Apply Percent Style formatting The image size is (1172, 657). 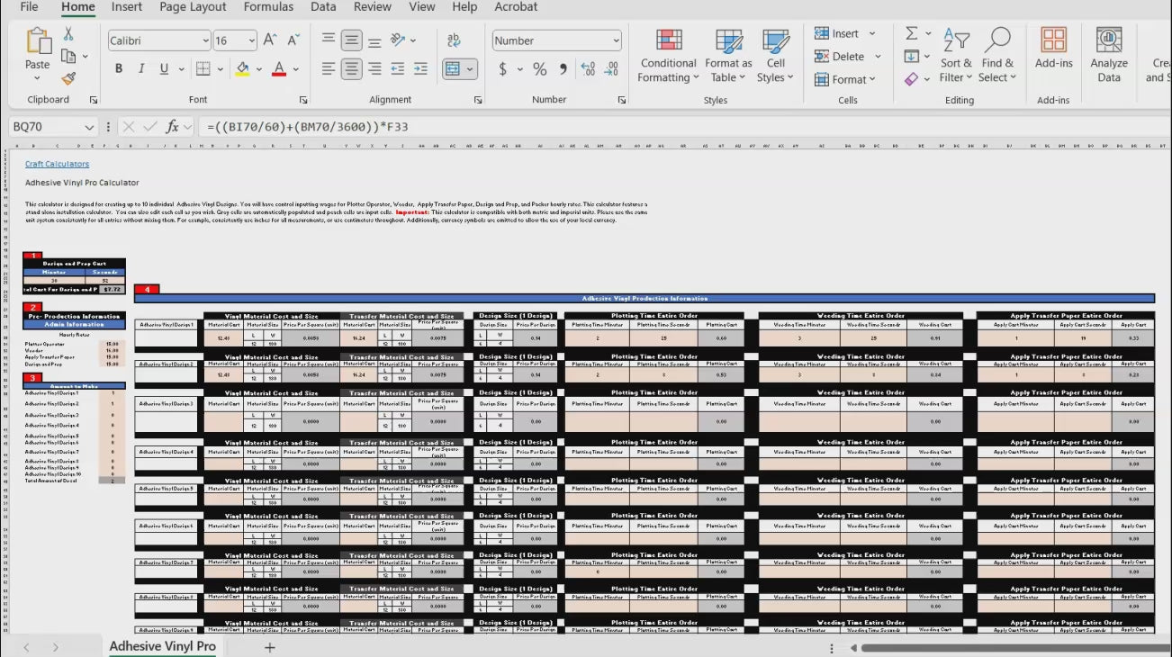pyautogui.click(x=539, y=69)
